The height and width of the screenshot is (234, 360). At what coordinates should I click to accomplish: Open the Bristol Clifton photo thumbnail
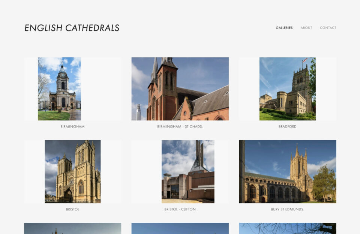pyautogui.click(x=188, y=171)
